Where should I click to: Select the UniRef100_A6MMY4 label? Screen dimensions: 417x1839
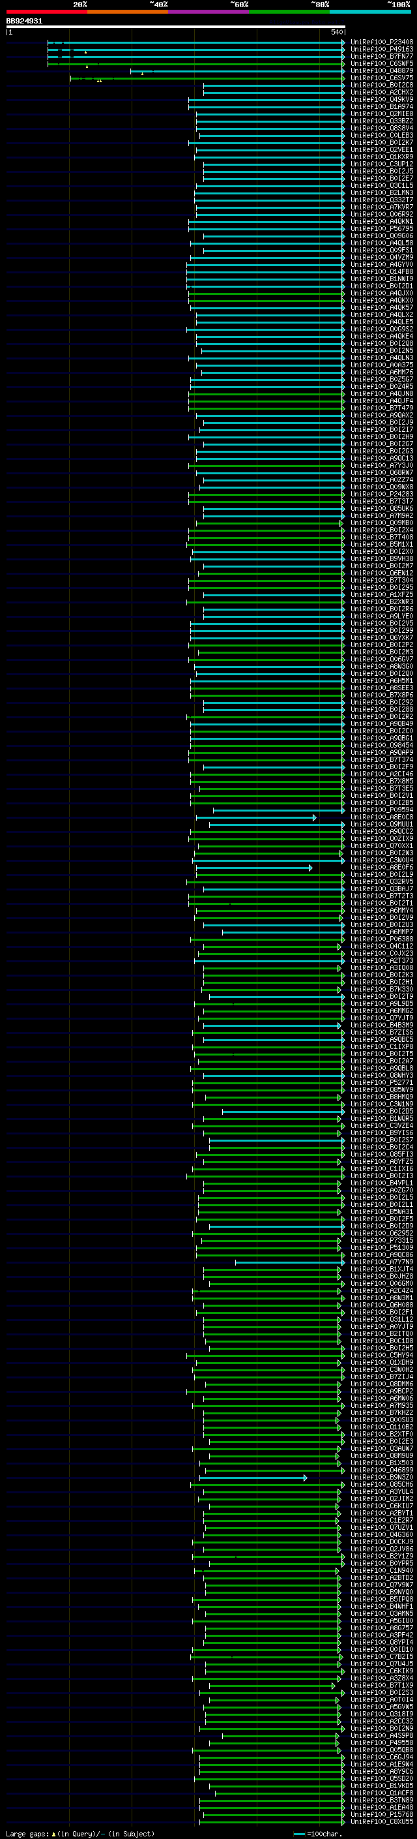tap(382, 910)
